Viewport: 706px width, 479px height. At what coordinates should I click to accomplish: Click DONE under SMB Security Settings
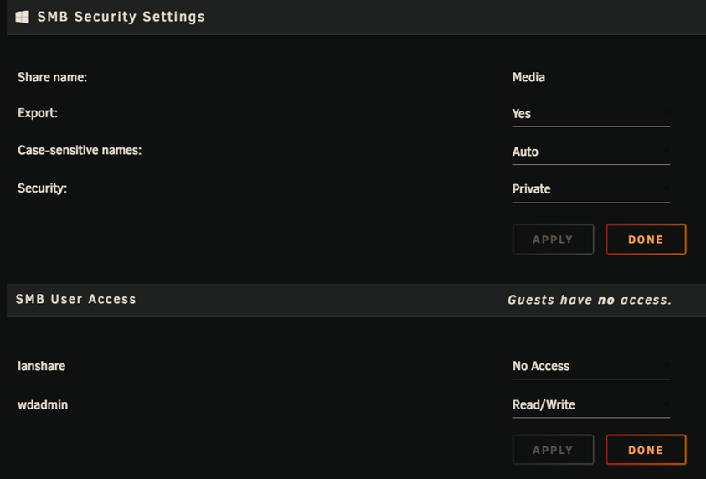(x=646, y=239)
